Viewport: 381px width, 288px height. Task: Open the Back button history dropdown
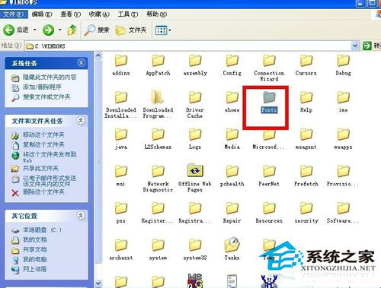35,30
